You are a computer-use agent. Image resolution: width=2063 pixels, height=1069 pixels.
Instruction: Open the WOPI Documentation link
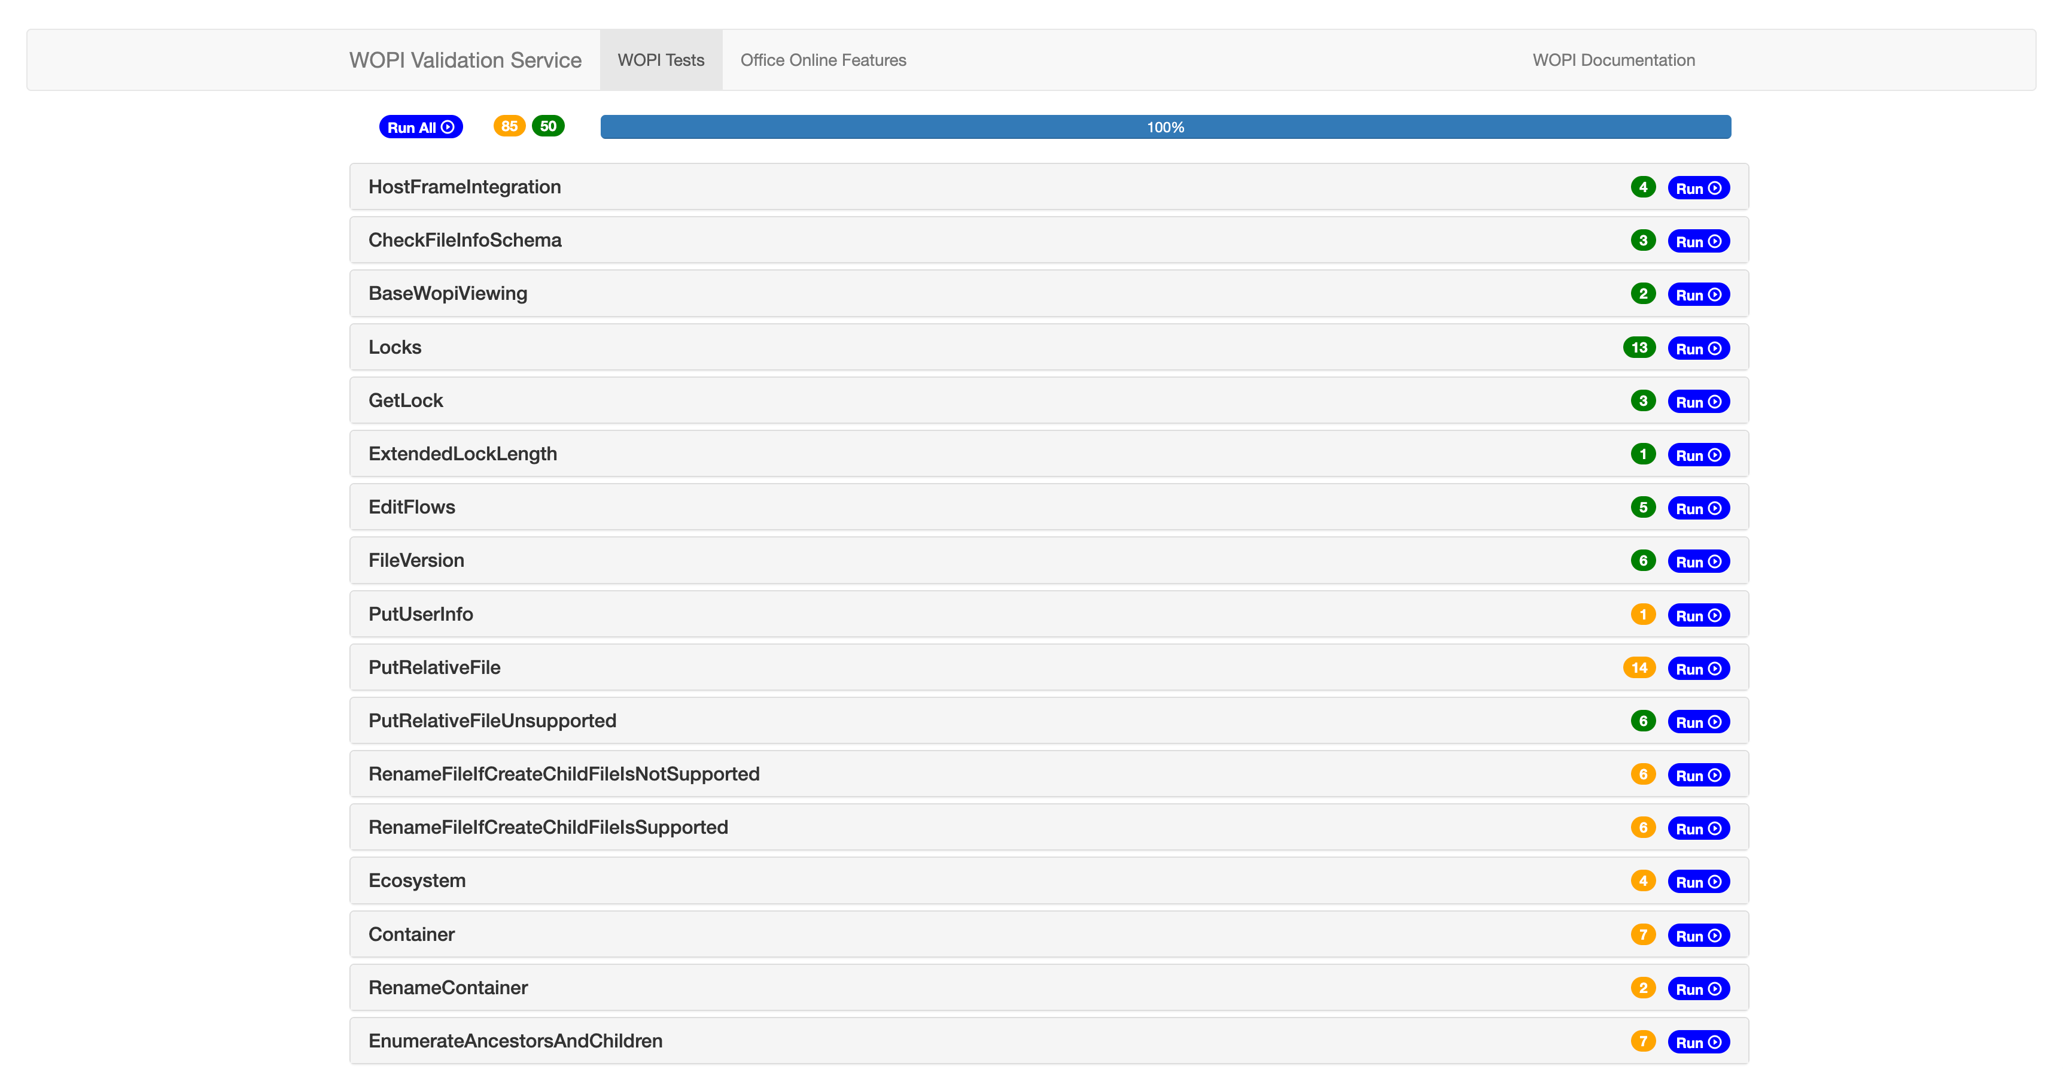point(1613,60)
